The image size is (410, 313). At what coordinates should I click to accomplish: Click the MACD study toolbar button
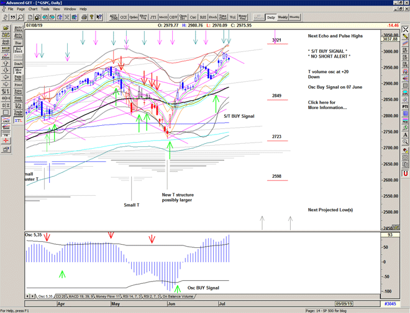pyautogui.click(x=163, y=17)
